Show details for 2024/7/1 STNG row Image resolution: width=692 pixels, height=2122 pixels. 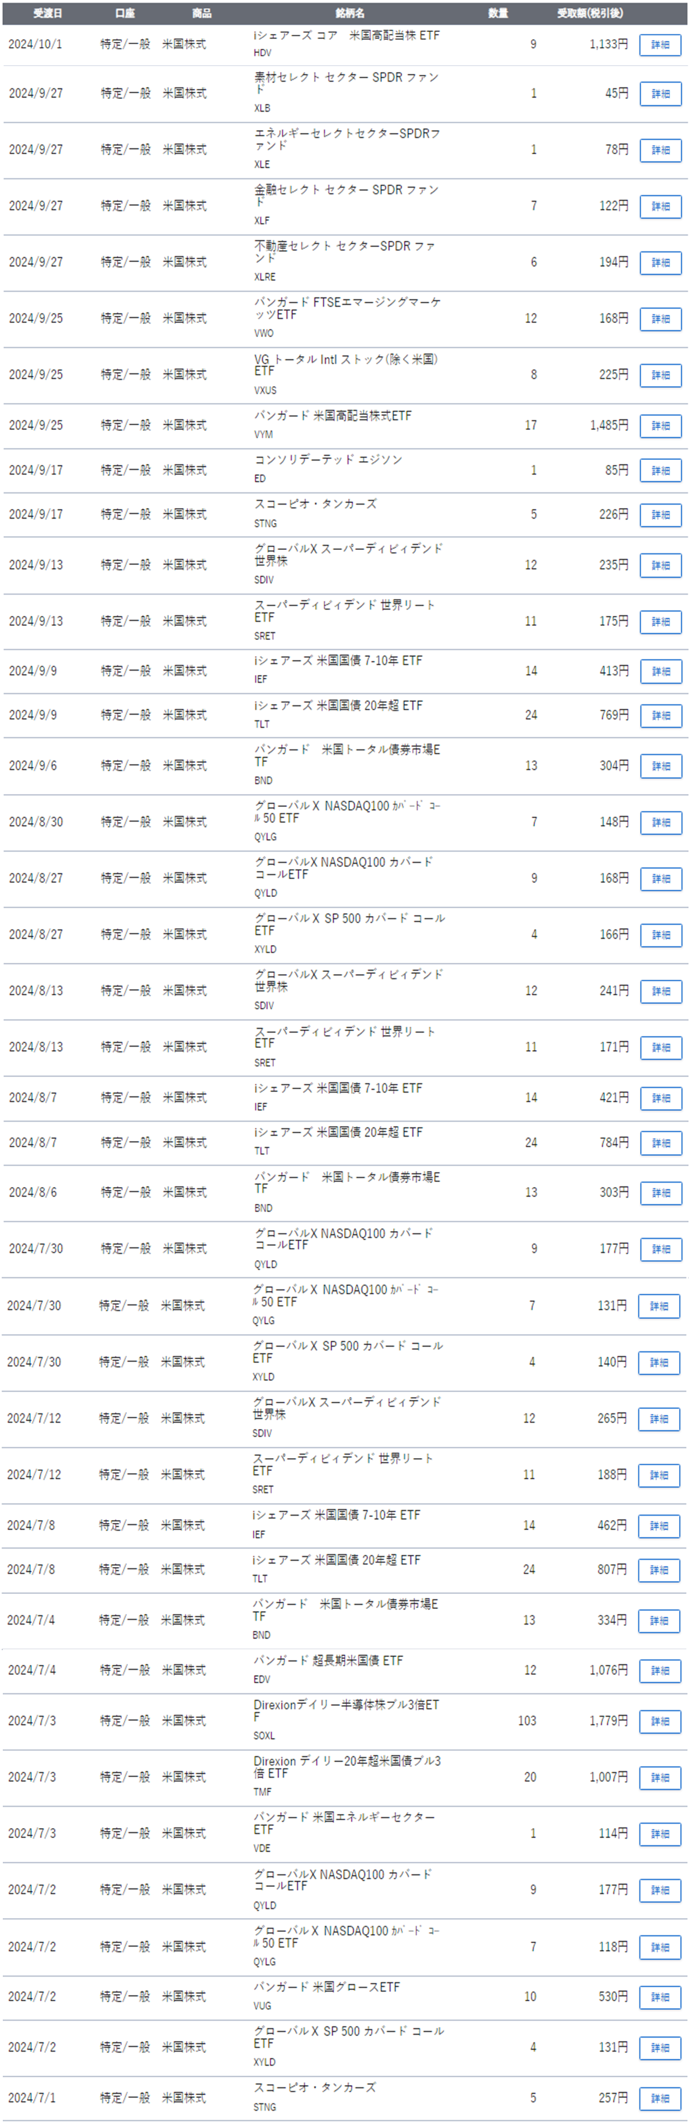[x=660, y=2098]
